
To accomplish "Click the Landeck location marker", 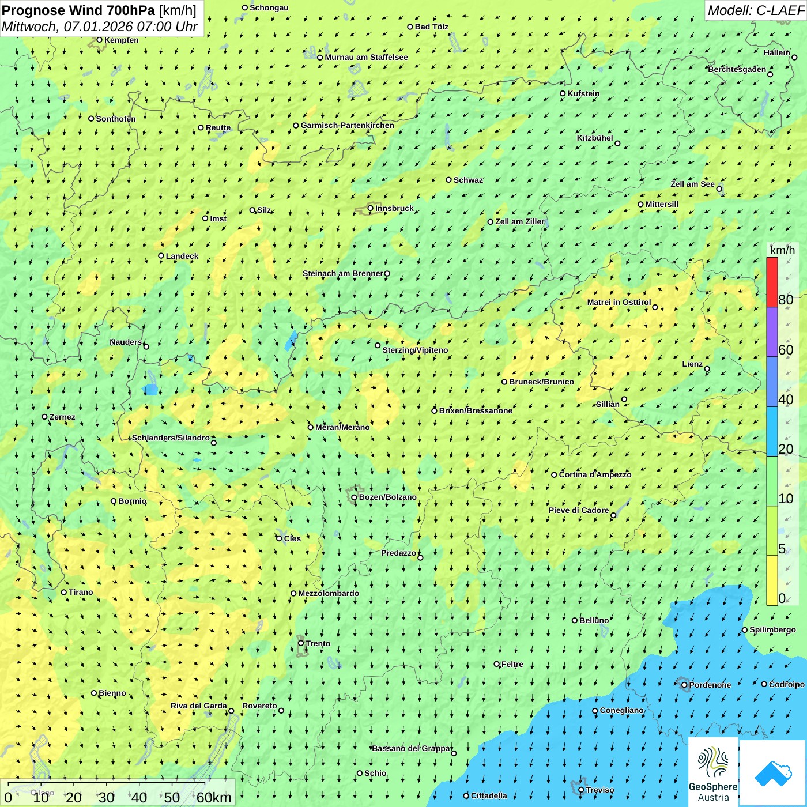I will [x=161, y=256].
